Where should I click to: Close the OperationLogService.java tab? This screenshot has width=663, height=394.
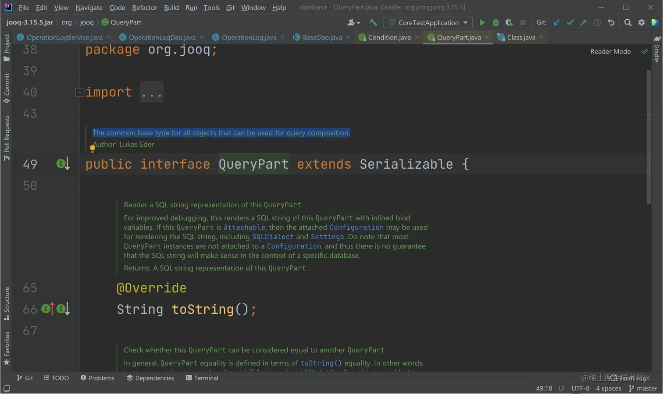[109, 37]
